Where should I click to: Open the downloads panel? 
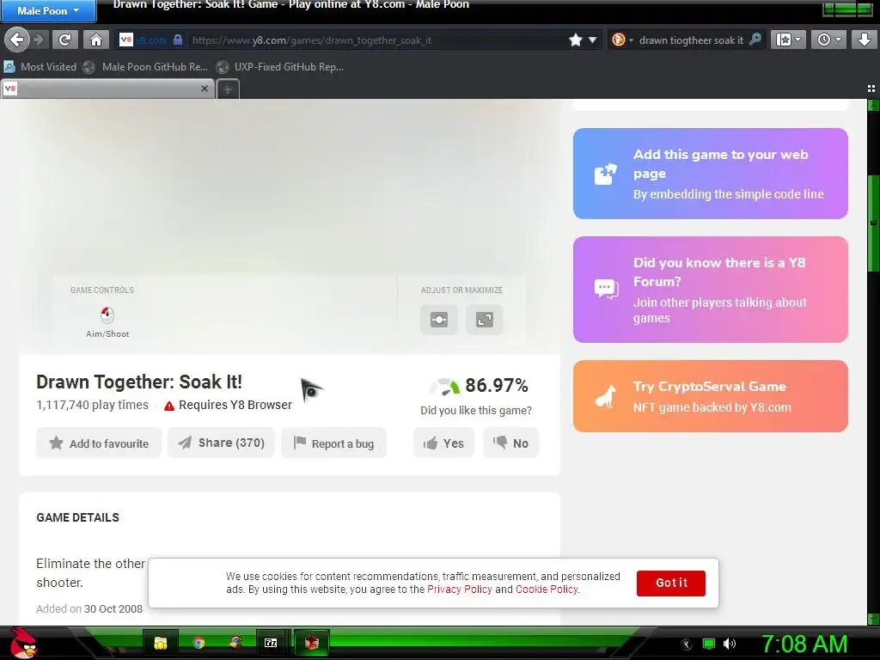click(864, 40)
